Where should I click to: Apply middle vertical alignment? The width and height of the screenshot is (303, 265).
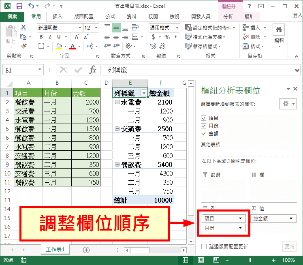point(116,28)
